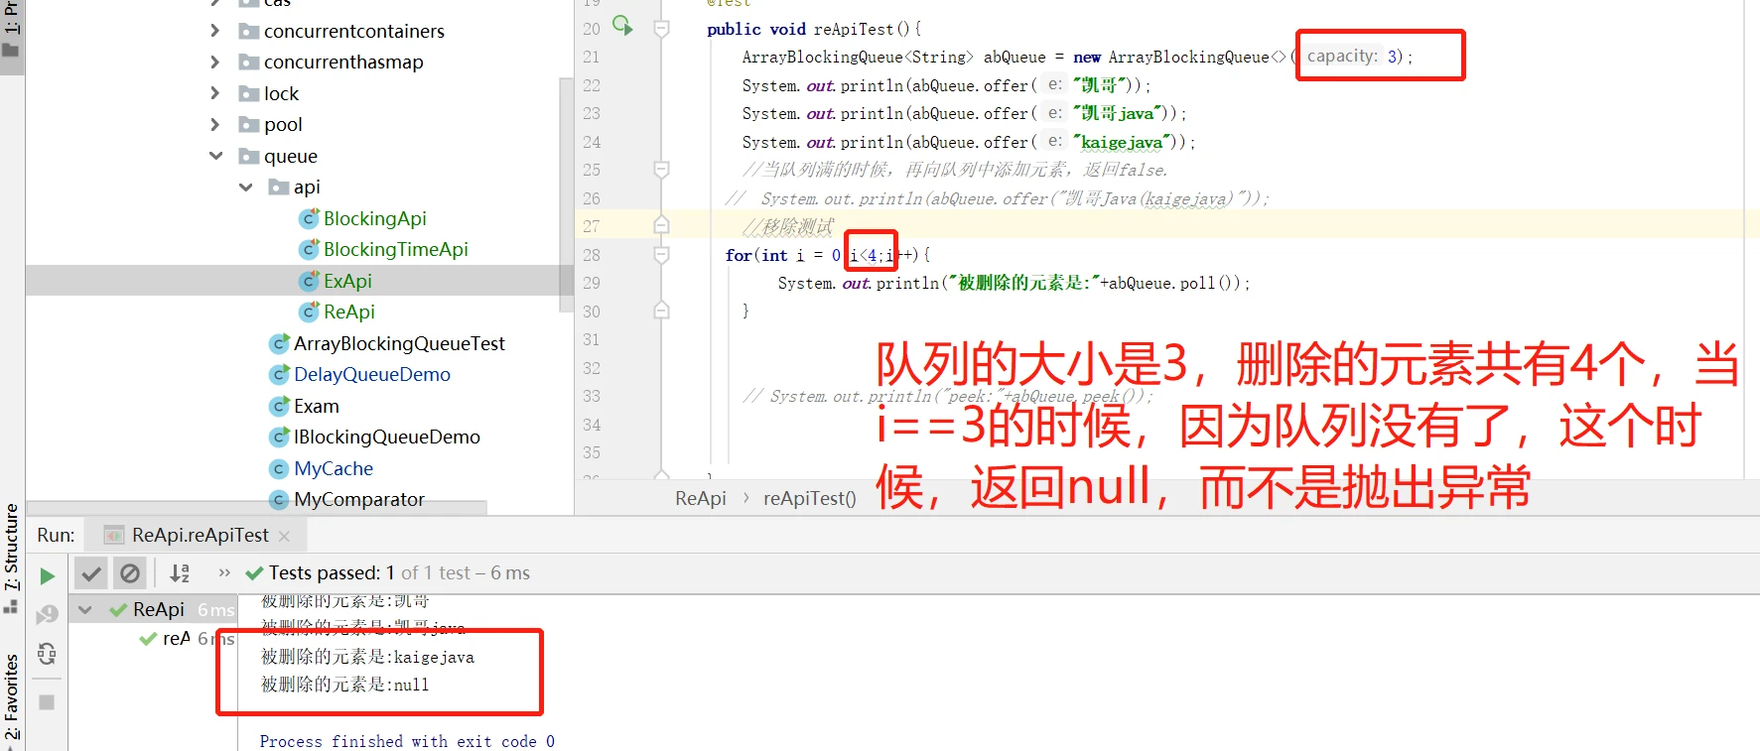Collapse the queue folder in project tree
Screen dimensions: 1760x751
pyautogui.click(x=216, y=156)
